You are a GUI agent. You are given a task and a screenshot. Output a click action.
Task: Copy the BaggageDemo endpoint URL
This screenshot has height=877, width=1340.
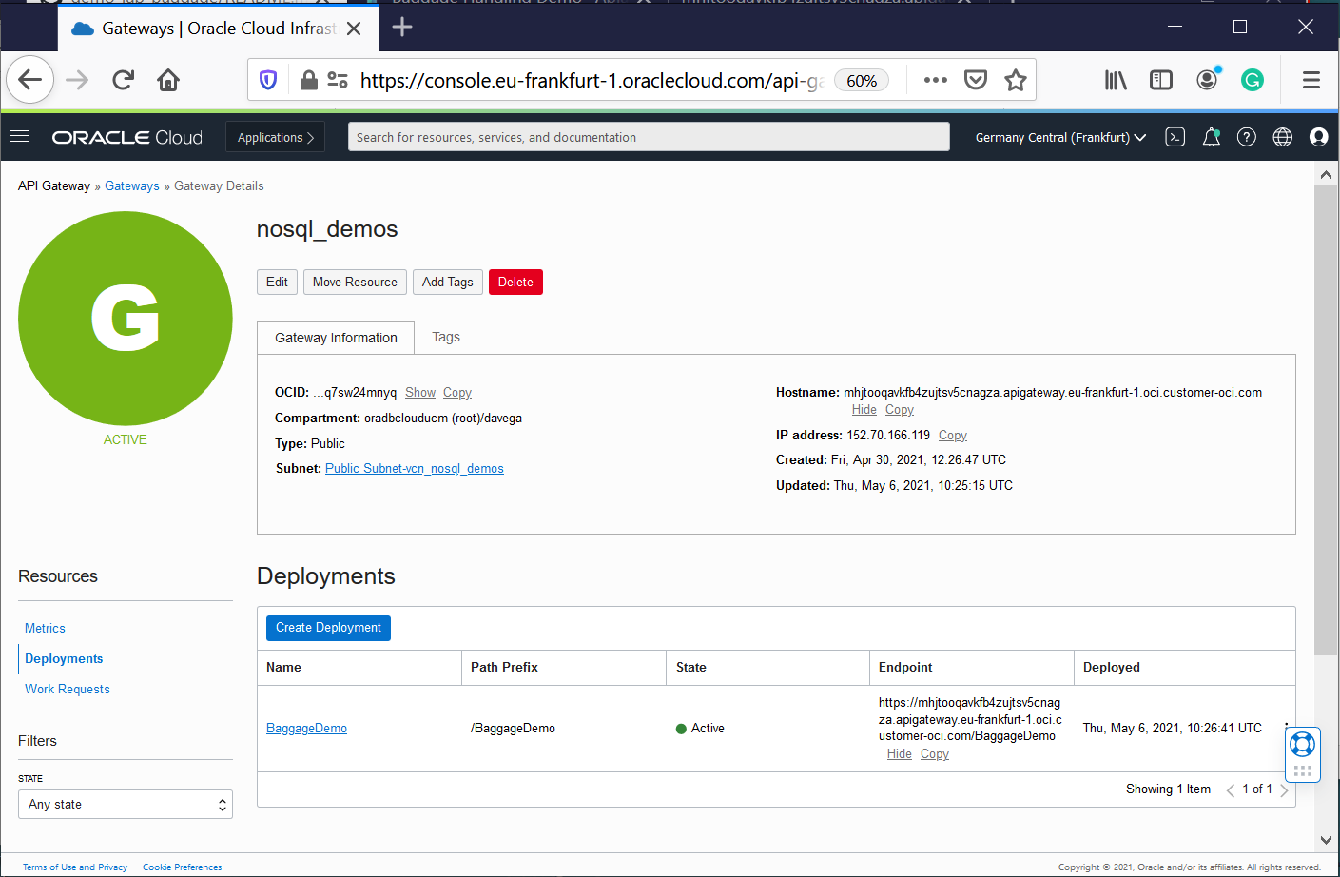[x=935, y=753]
